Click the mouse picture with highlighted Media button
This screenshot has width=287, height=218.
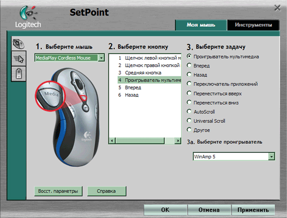pos(68,117)
